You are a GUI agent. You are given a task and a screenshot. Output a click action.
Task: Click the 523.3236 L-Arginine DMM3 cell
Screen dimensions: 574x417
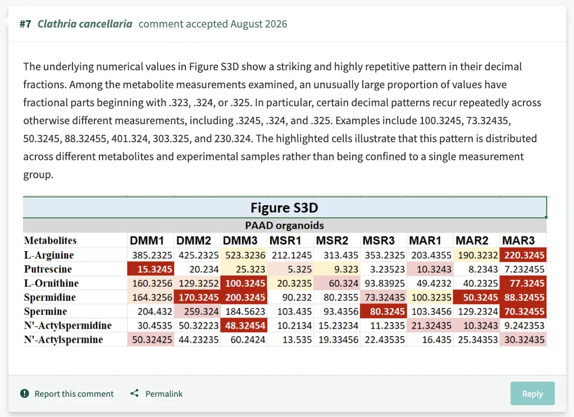coord(244,255)
